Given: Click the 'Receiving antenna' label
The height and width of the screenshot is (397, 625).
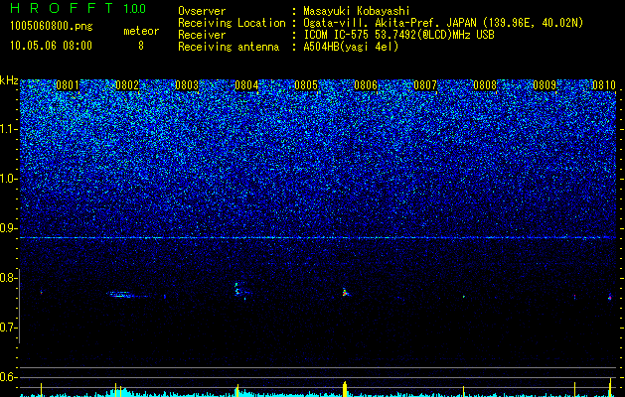Looking at the screenshot, I should pyautogui.click(x=229, y=47).
